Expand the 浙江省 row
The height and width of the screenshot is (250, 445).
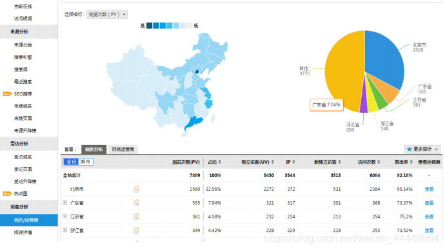click(x=65, y=230)
